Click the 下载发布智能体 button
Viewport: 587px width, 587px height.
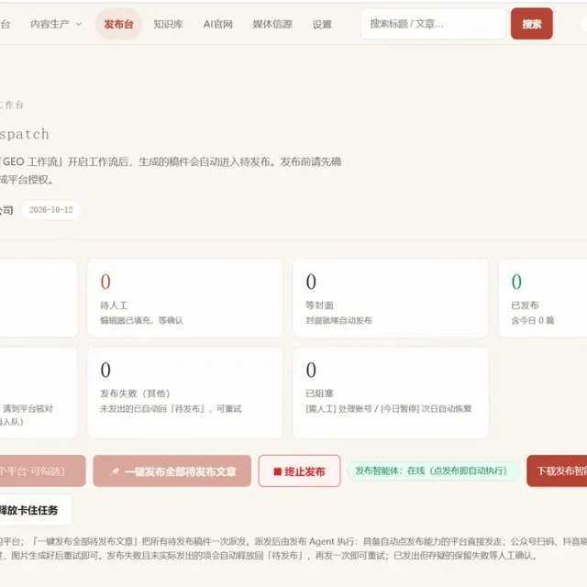(x=557, y=471)
